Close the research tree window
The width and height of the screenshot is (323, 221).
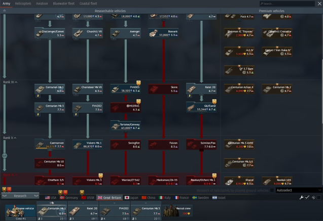(x=318, y=4)
